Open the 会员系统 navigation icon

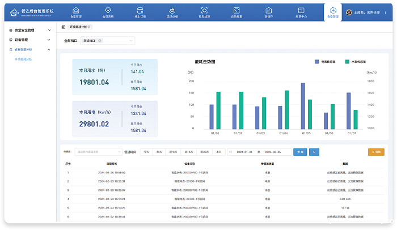point(108,10)
